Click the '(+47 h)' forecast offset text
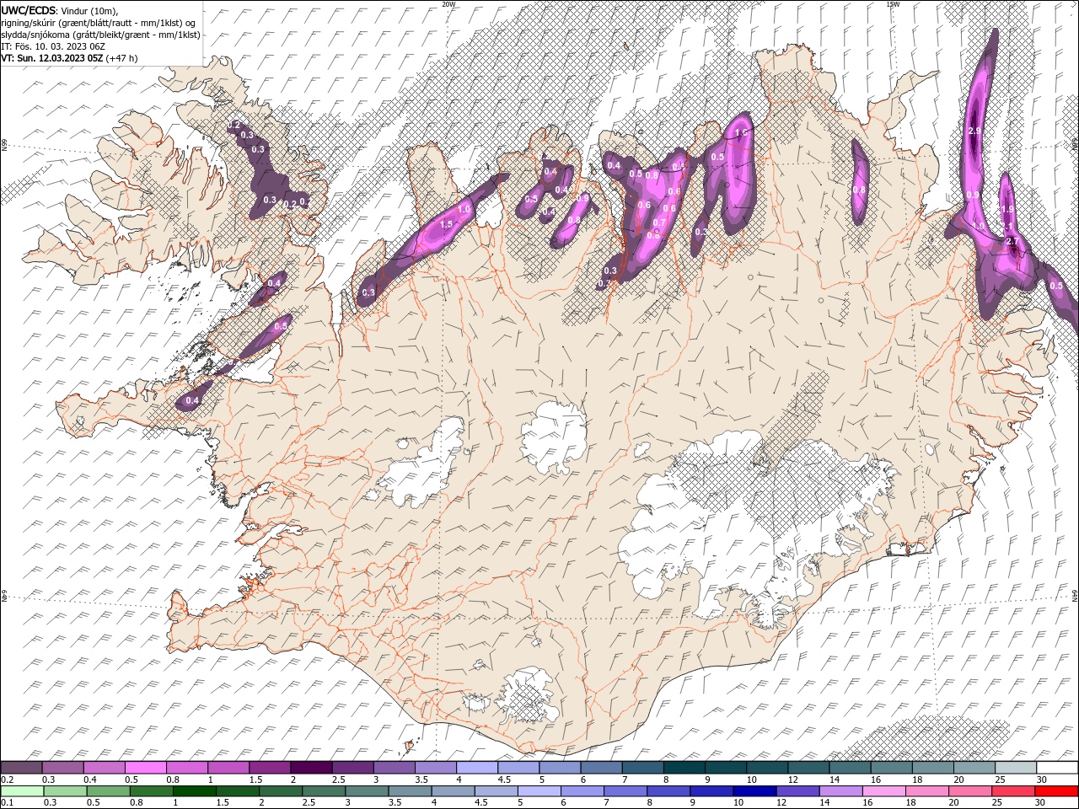The image size is (1079, 809). pyautogui.click(x=121, y=58)
